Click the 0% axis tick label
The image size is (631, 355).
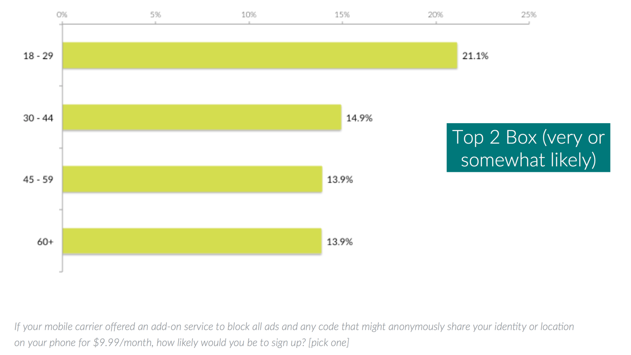(62, 15)
